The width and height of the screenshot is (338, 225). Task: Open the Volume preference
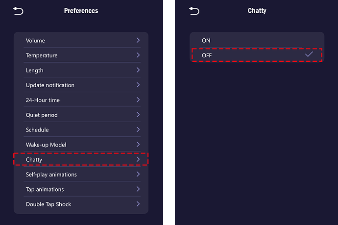[81, 41]
